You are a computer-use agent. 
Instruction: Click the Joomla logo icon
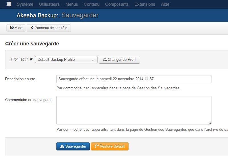9,4
